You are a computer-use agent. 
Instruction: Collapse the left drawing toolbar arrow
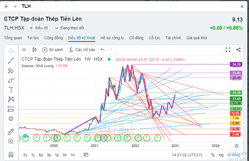17,141
